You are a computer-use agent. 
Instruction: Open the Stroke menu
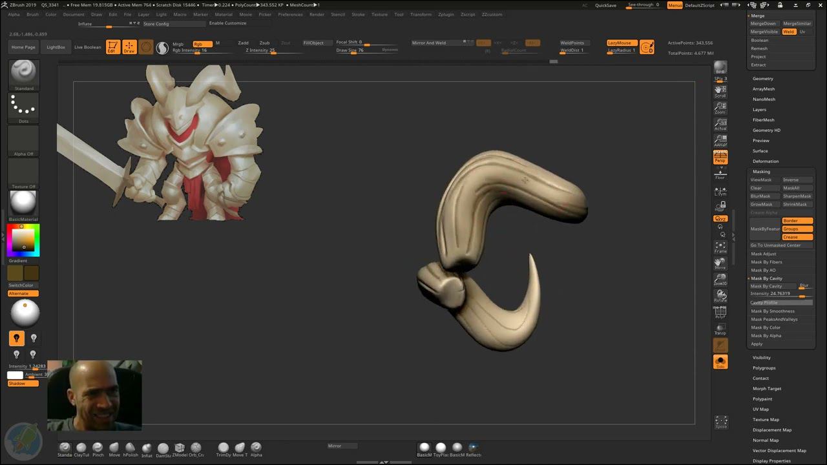(x=358, y=14)
